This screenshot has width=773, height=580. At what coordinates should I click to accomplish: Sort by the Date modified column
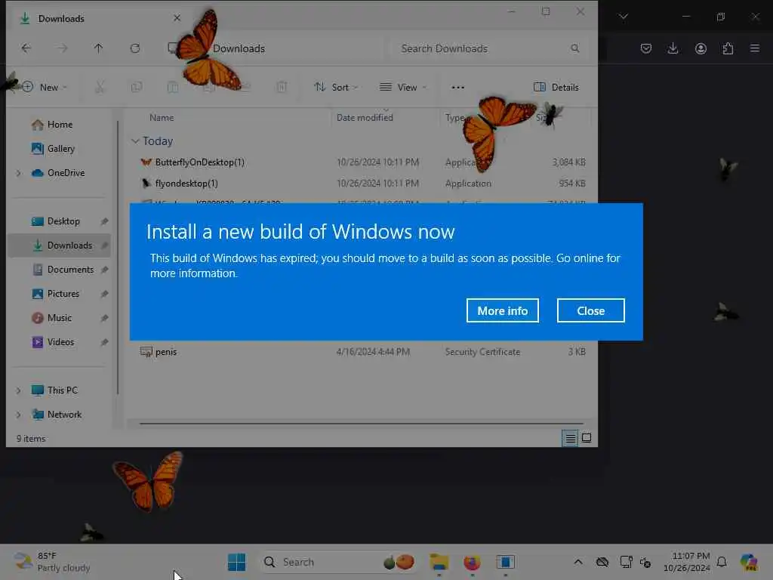(x=365, y=118)
